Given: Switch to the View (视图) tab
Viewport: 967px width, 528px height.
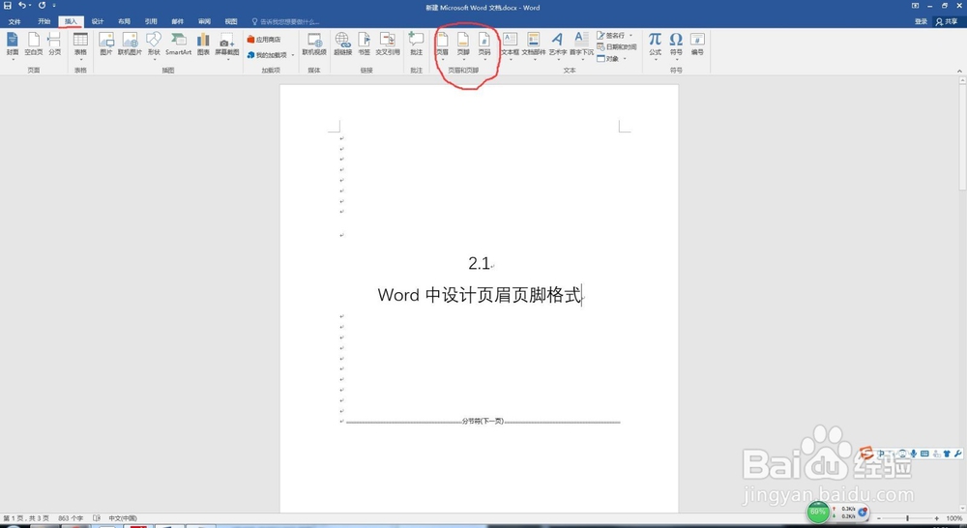Looking at the screenshot, I should 231,21.
